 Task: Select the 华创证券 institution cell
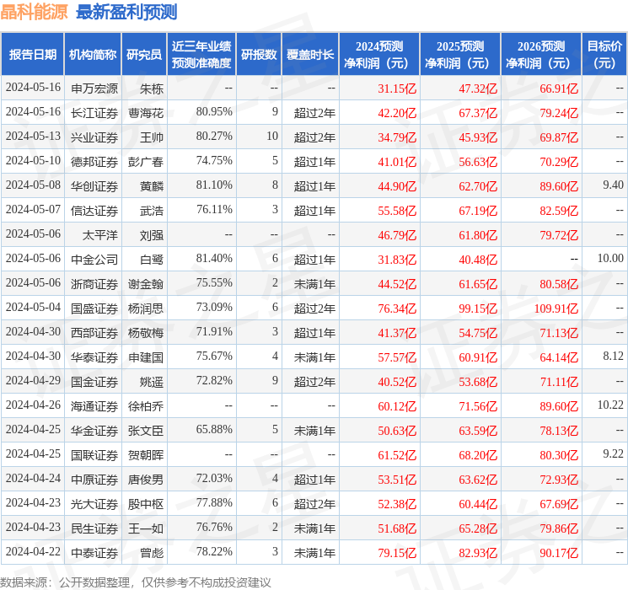(94, 186)
